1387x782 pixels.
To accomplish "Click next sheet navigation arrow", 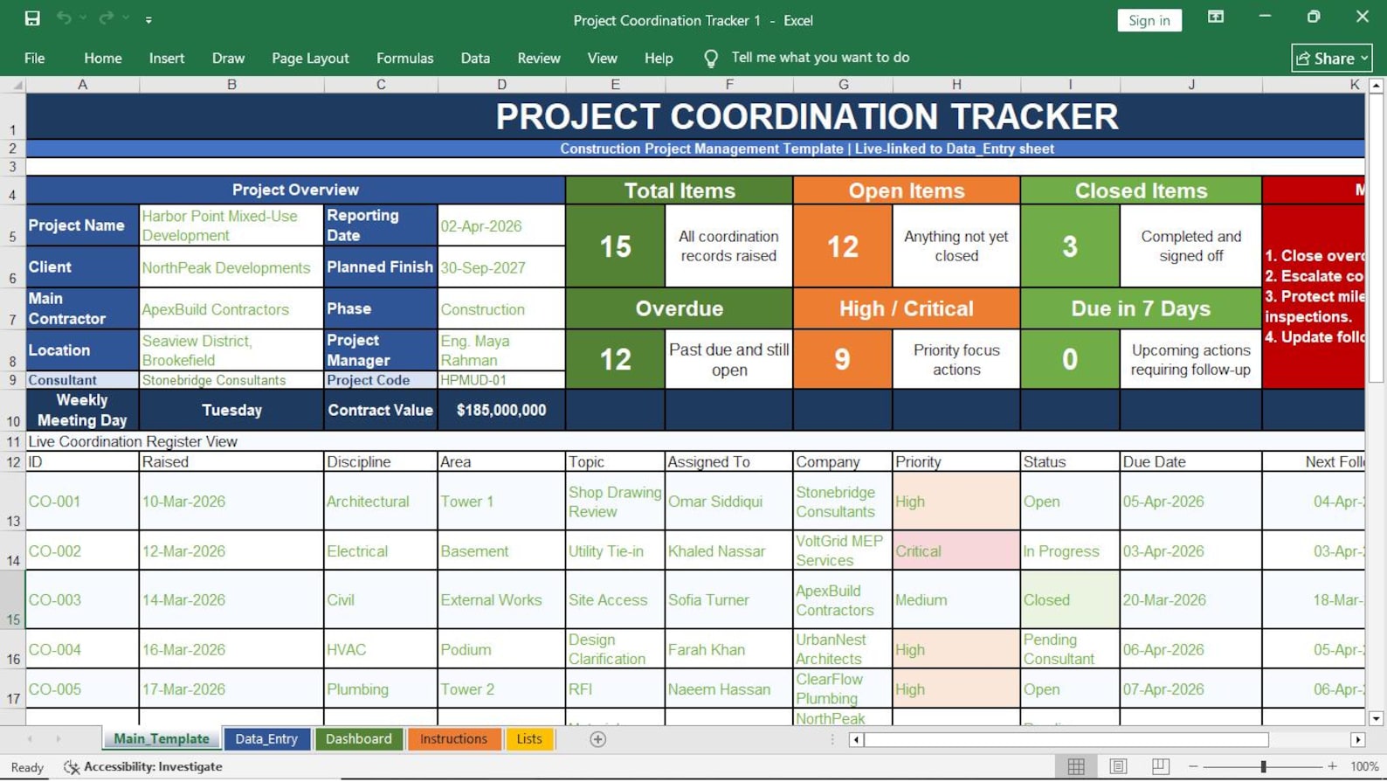I will pos(59,740).
